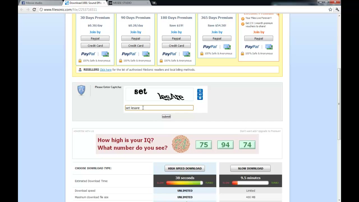Choose SLOW DOWNLOAD button

[x=250, y=168]
